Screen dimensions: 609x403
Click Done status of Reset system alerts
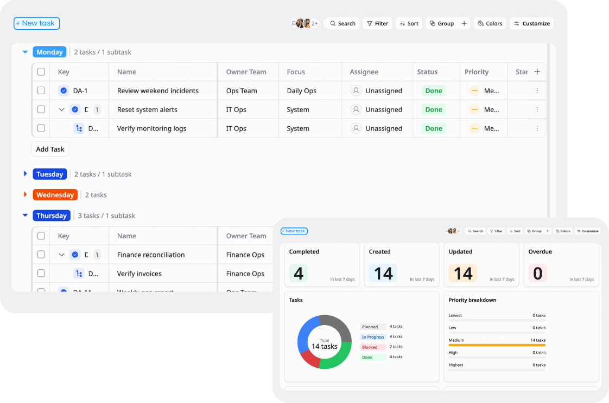tap(434, 109)
